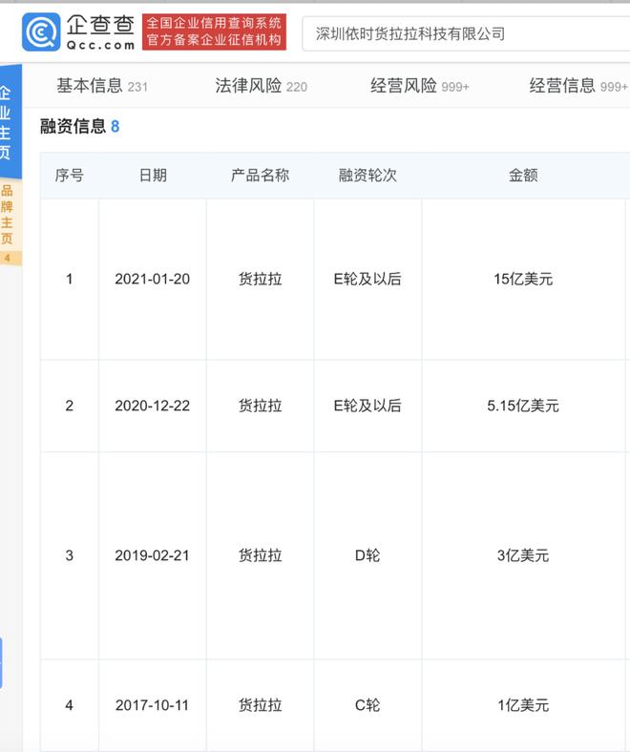Click the 3亿美元 amount
This screenshot has height=752, width=630.
523,555
